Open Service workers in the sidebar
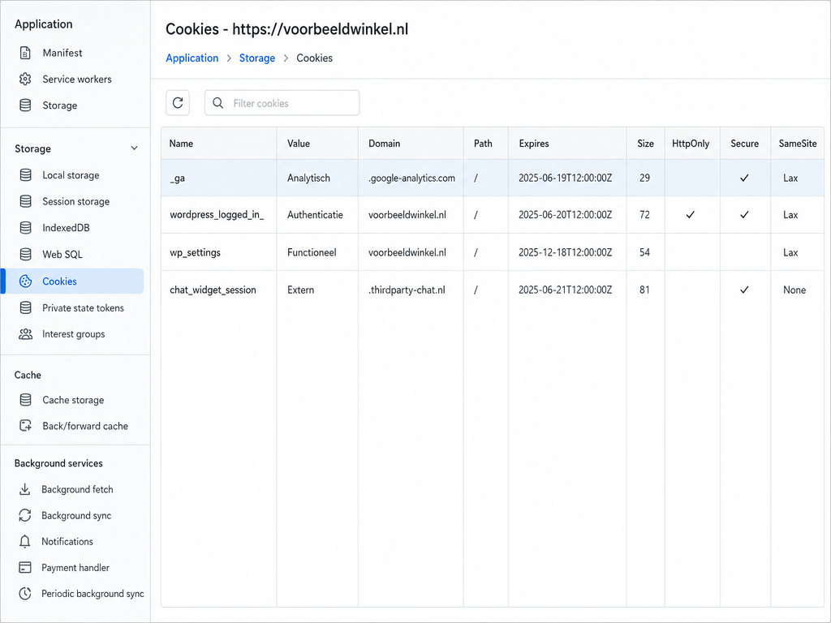 point(77,79)
